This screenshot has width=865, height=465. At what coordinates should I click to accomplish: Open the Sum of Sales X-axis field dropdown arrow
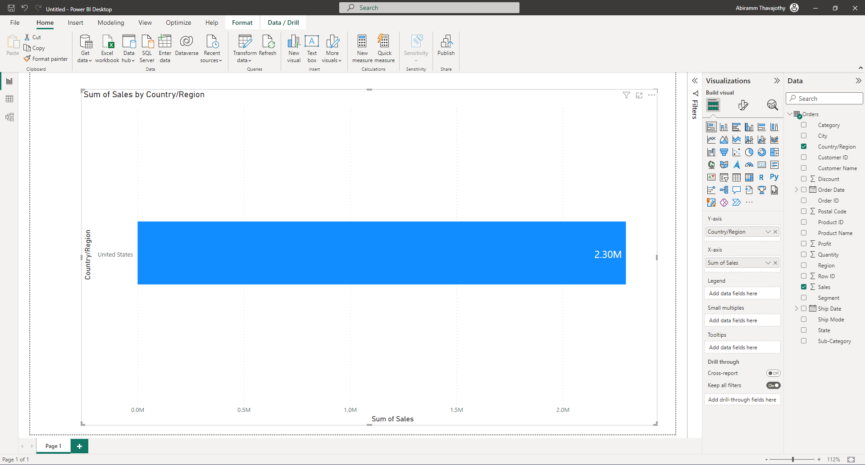768,263
